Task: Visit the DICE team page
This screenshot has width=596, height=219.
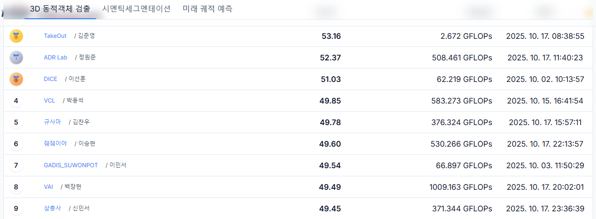Action: 50,79
